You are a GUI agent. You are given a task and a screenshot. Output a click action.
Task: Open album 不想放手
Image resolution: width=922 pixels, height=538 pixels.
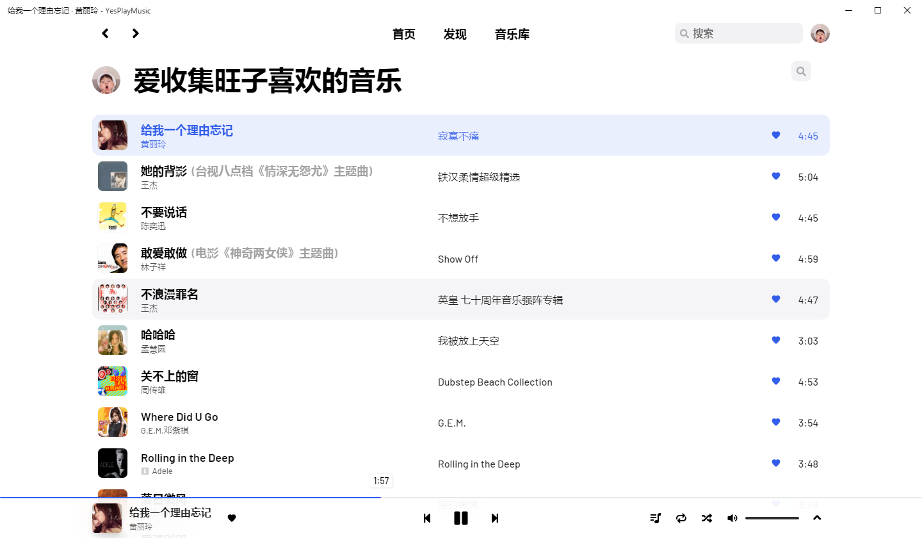(x=458, y=218)
